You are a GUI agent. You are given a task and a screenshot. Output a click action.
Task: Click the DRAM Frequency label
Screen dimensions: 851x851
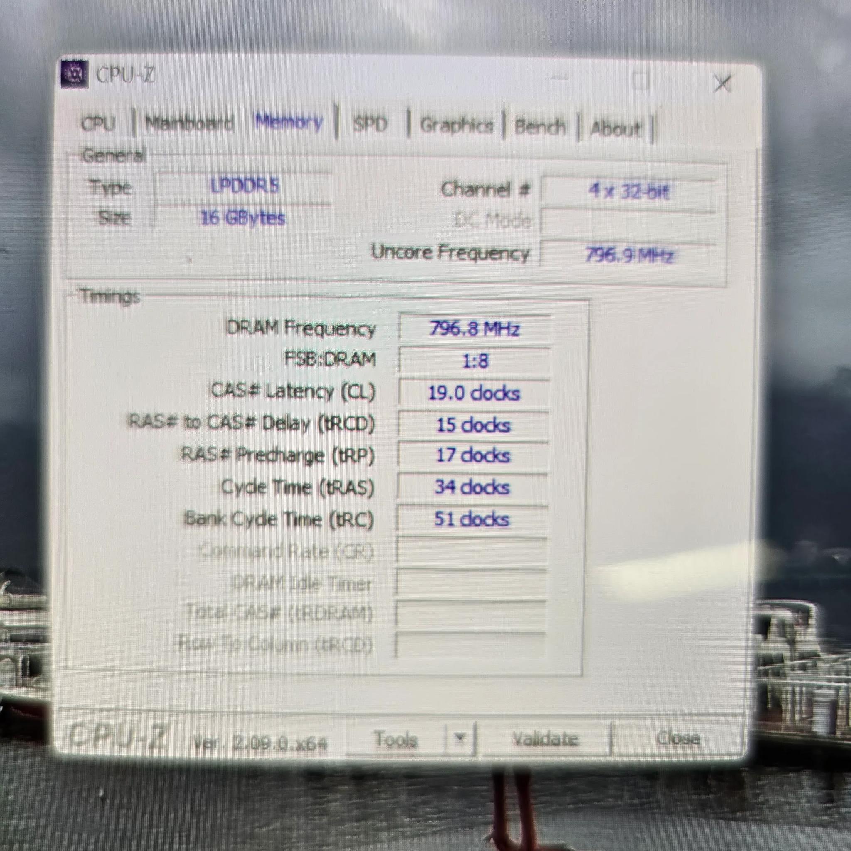pos(301,329)
